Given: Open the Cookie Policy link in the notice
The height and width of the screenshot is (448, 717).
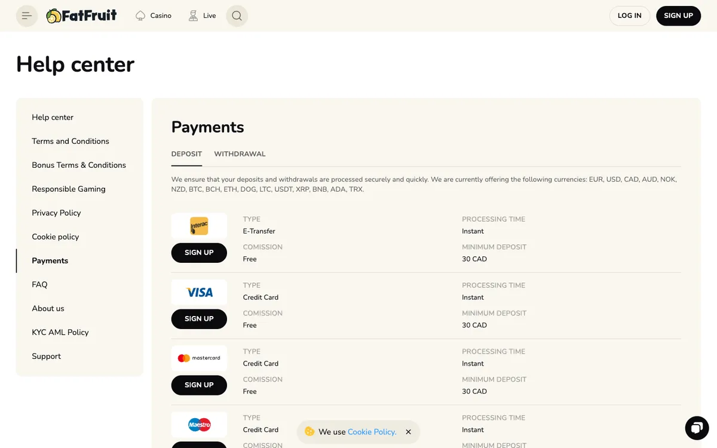Looking at the screenshot, I should 372,432.
